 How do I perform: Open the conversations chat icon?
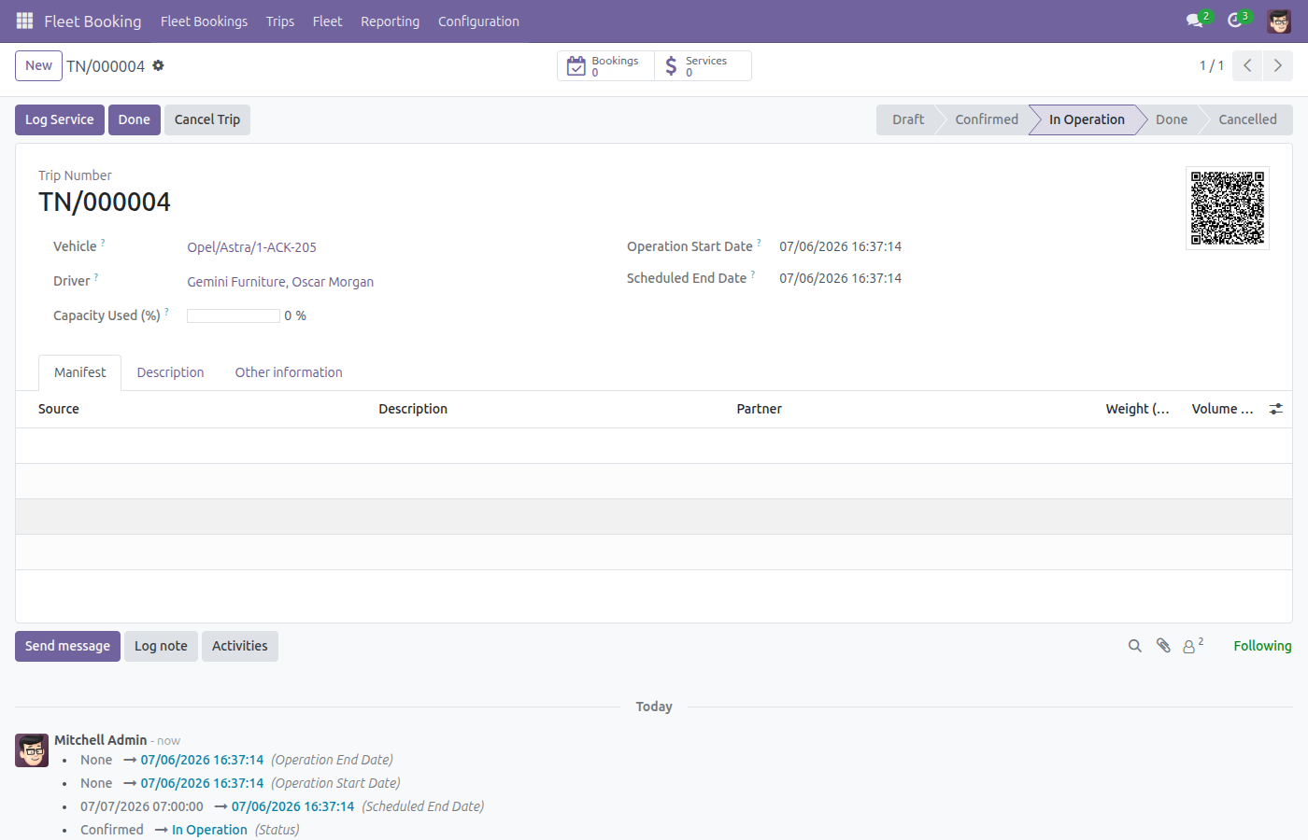1194,21
